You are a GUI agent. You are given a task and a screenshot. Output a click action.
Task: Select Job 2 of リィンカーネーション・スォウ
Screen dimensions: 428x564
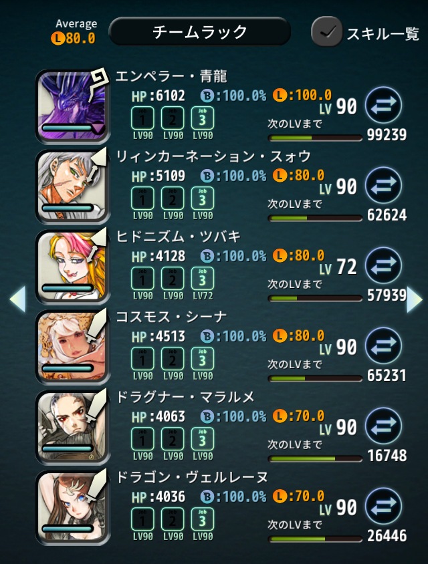coord(173,198)
